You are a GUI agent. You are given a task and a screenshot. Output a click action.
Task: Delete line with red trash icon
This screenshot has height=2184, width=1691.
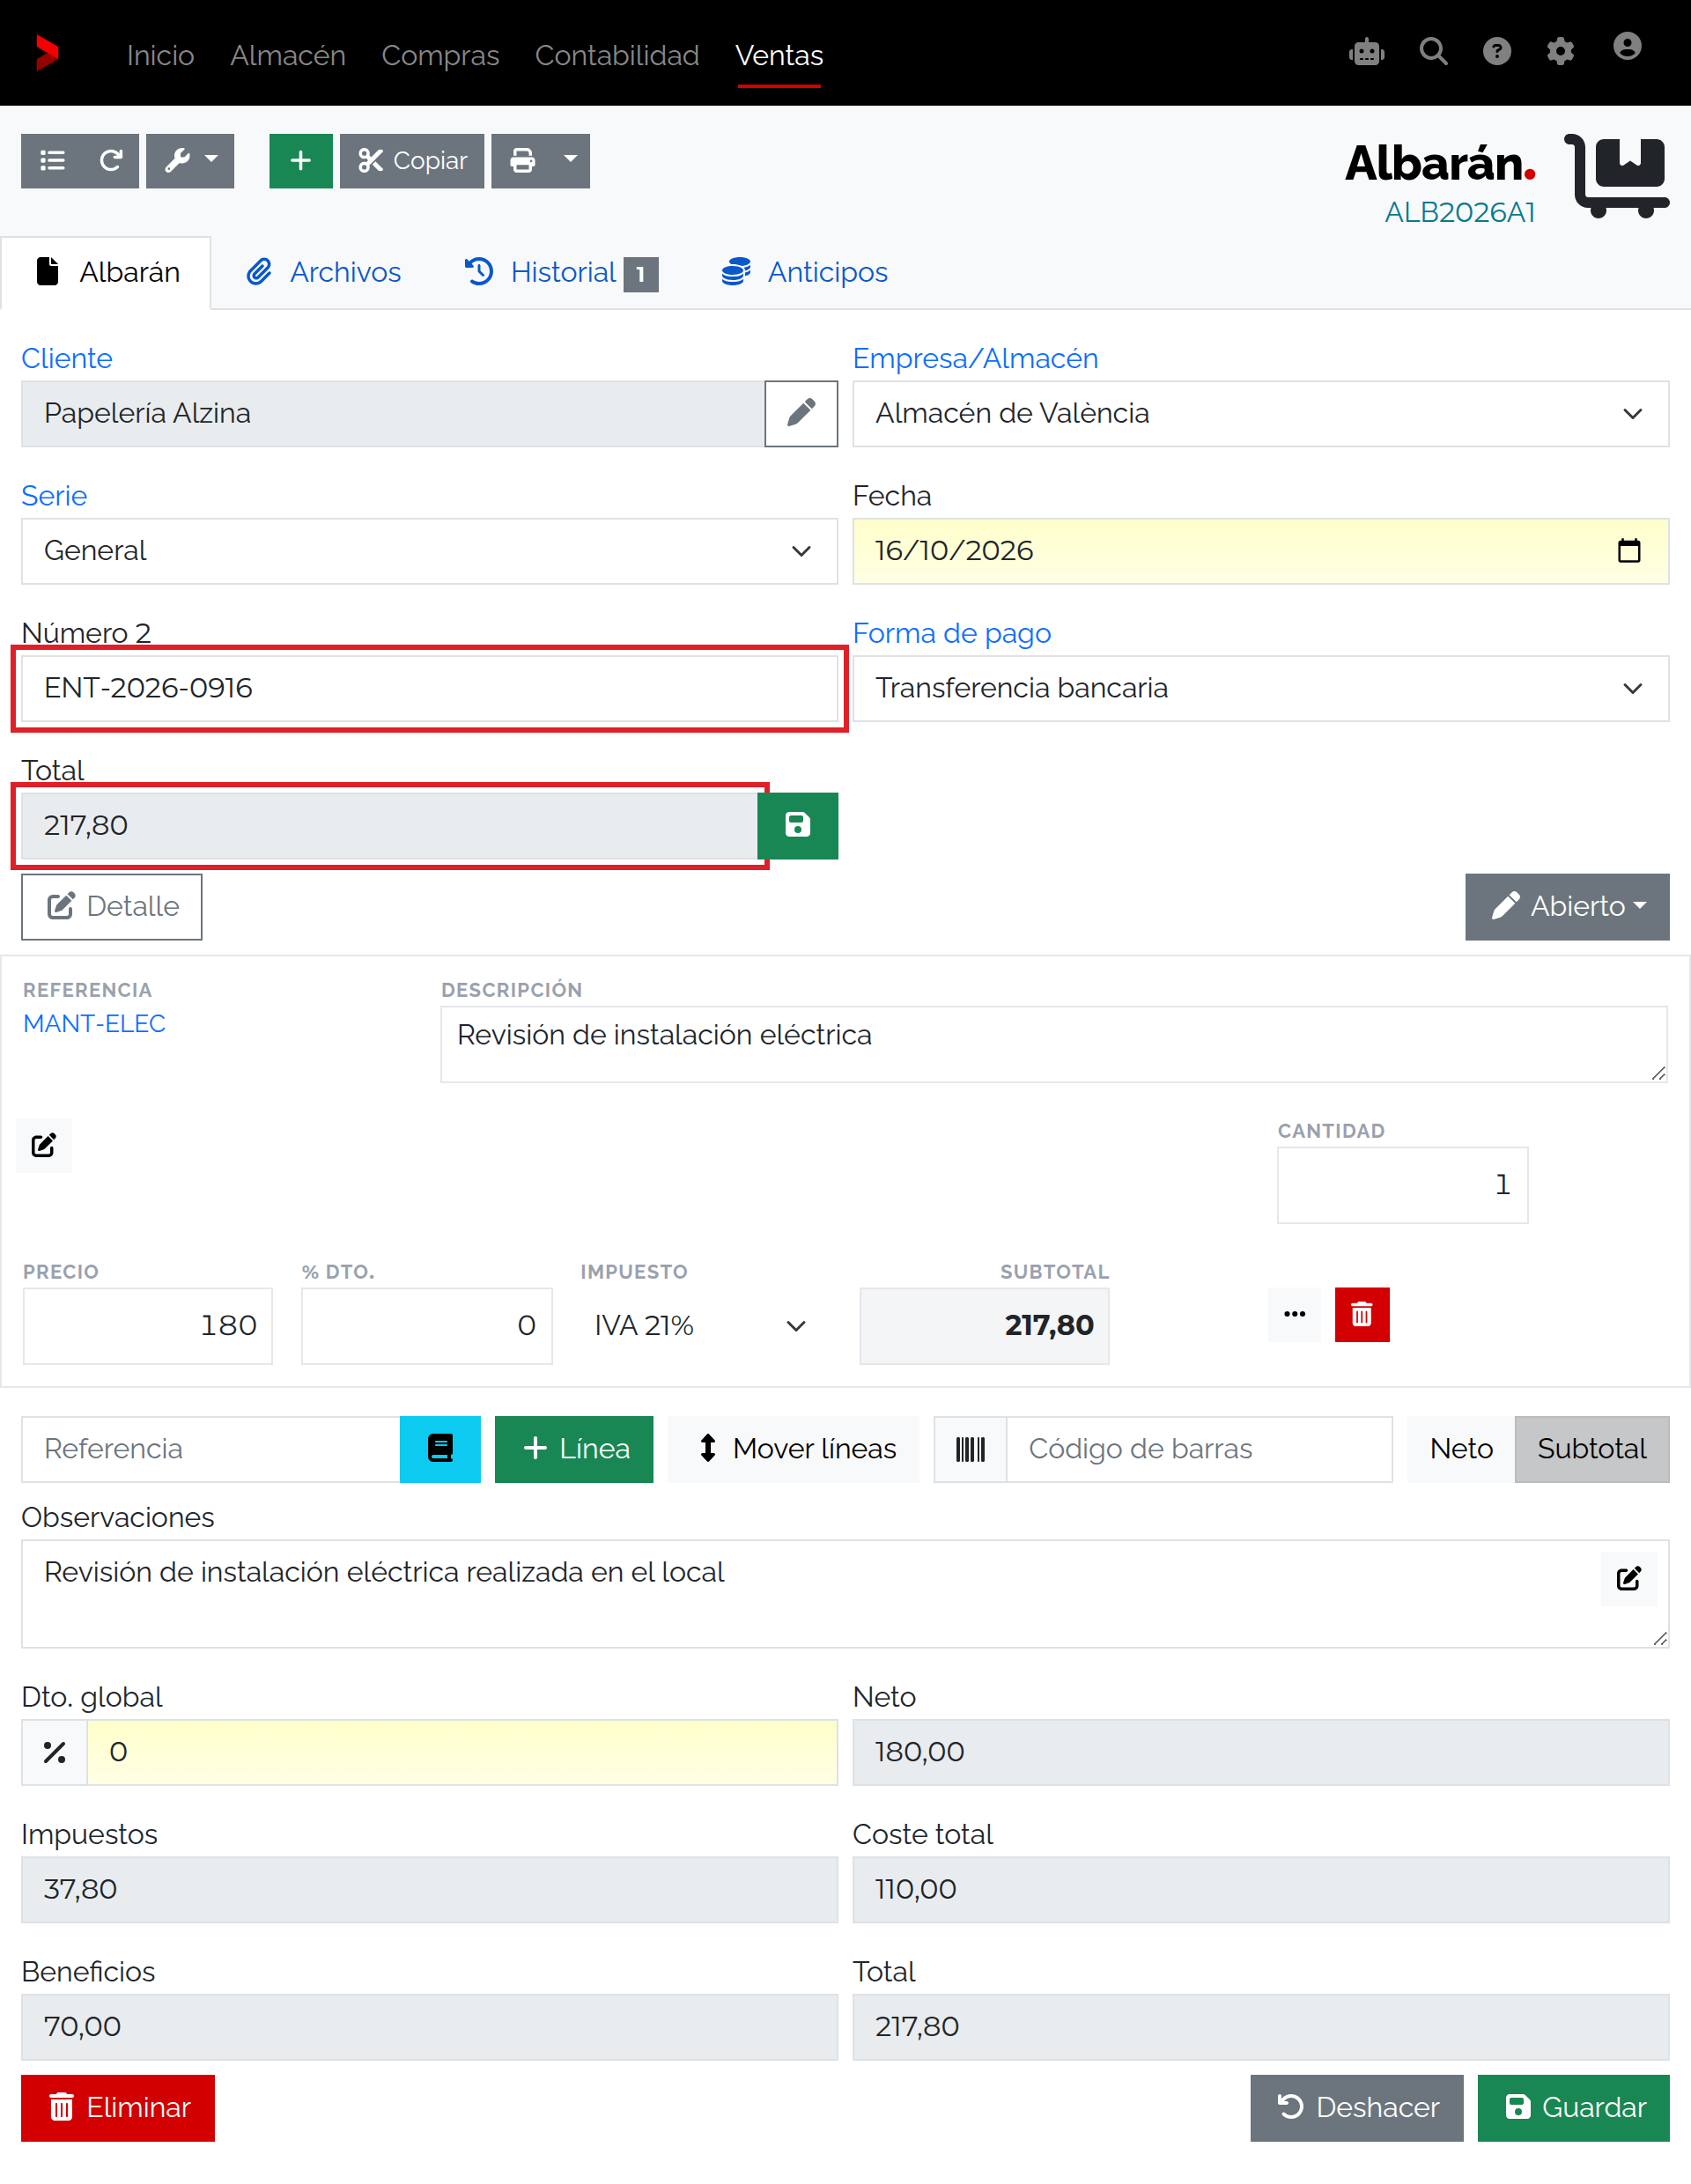1361,1314
